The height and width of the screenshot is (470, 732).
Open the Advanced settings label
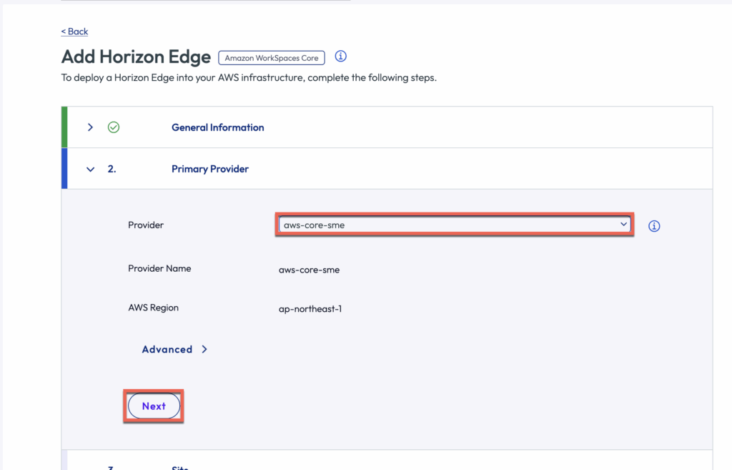167,349
